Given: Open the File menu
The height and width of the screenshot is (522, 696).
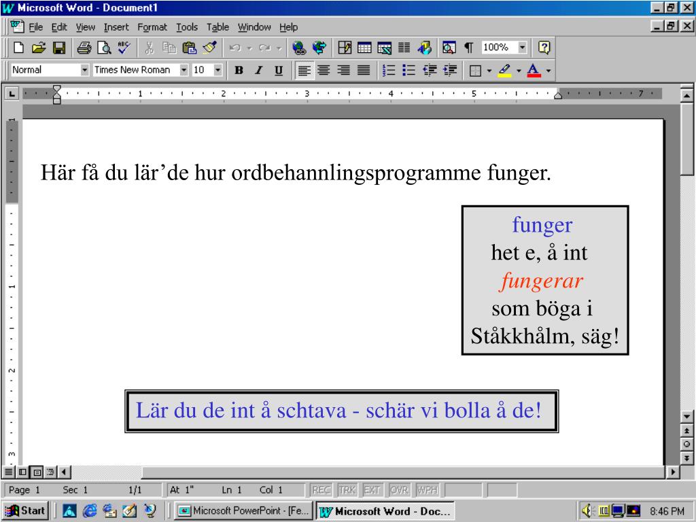Looking at the screenshot, I should (36, 27).
